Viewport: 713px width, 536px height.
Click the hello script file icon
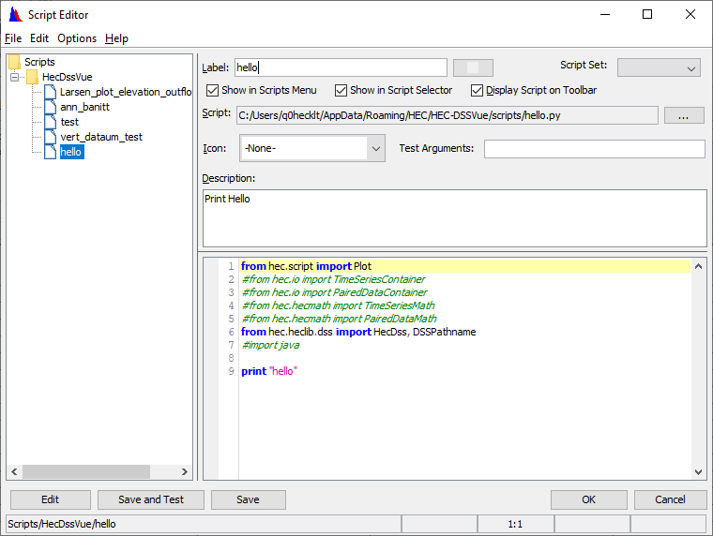coord(51,152)
